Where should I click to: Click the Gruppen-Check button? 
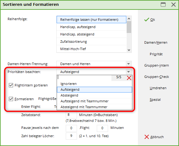(156, 77)
